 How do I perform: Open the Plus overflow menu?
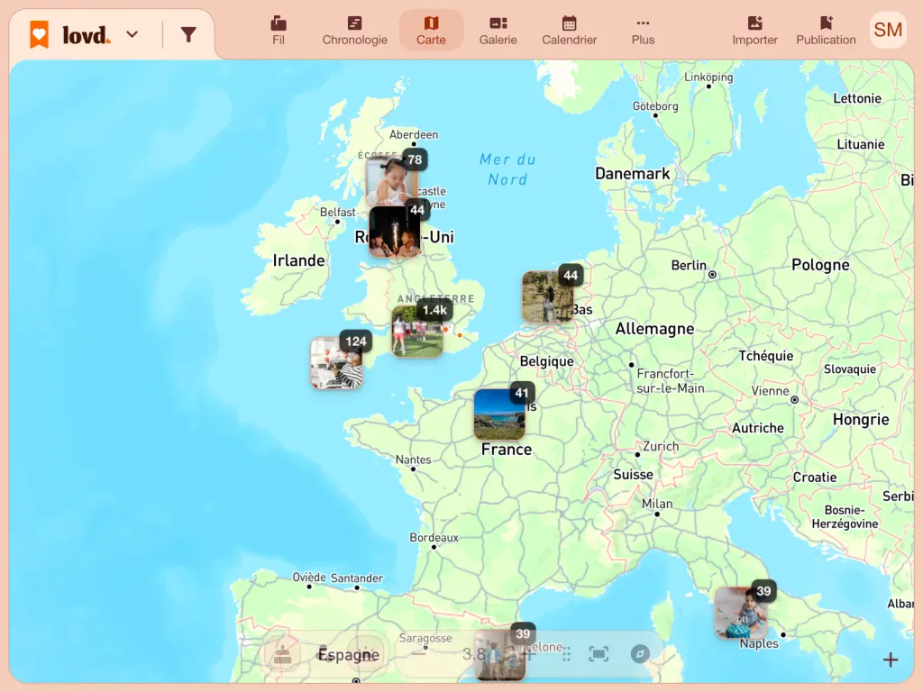(x=643, y=31)
